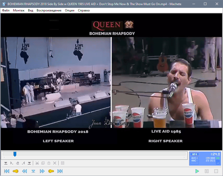This screenshot has height=176, width=223.
Task: Click the stop button
Action: coord(216,171)
